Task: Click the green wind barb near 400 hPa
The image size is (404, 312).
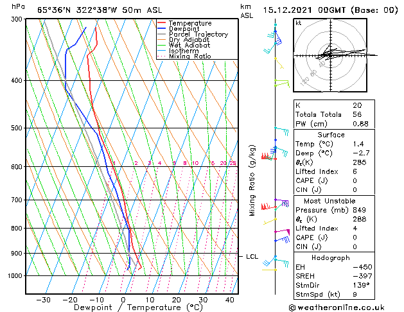Action: tap(281, 82)
